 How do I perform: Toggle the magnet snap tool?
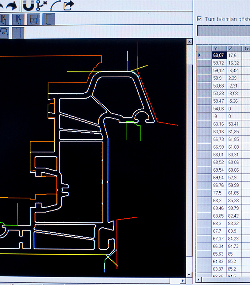pos(28,5)
